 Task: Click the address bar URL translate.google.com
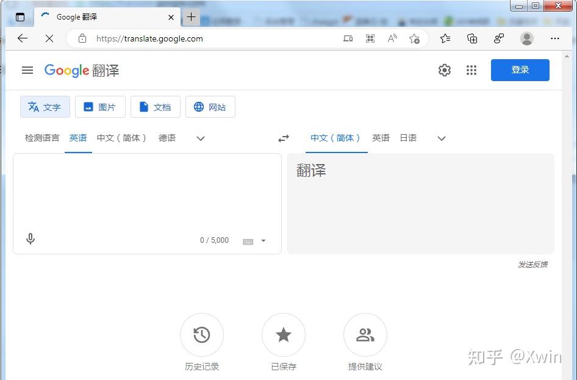pos(149,38)
